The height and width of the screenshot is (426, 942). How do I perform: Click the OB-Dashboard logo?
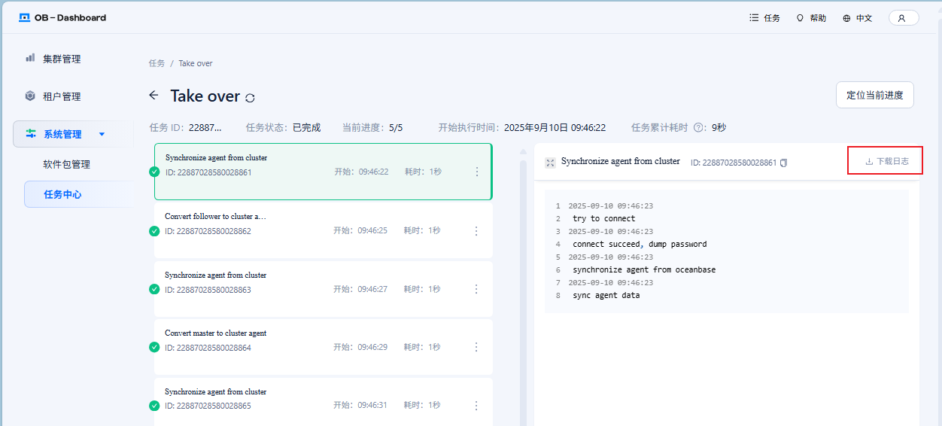coord(62,17)
